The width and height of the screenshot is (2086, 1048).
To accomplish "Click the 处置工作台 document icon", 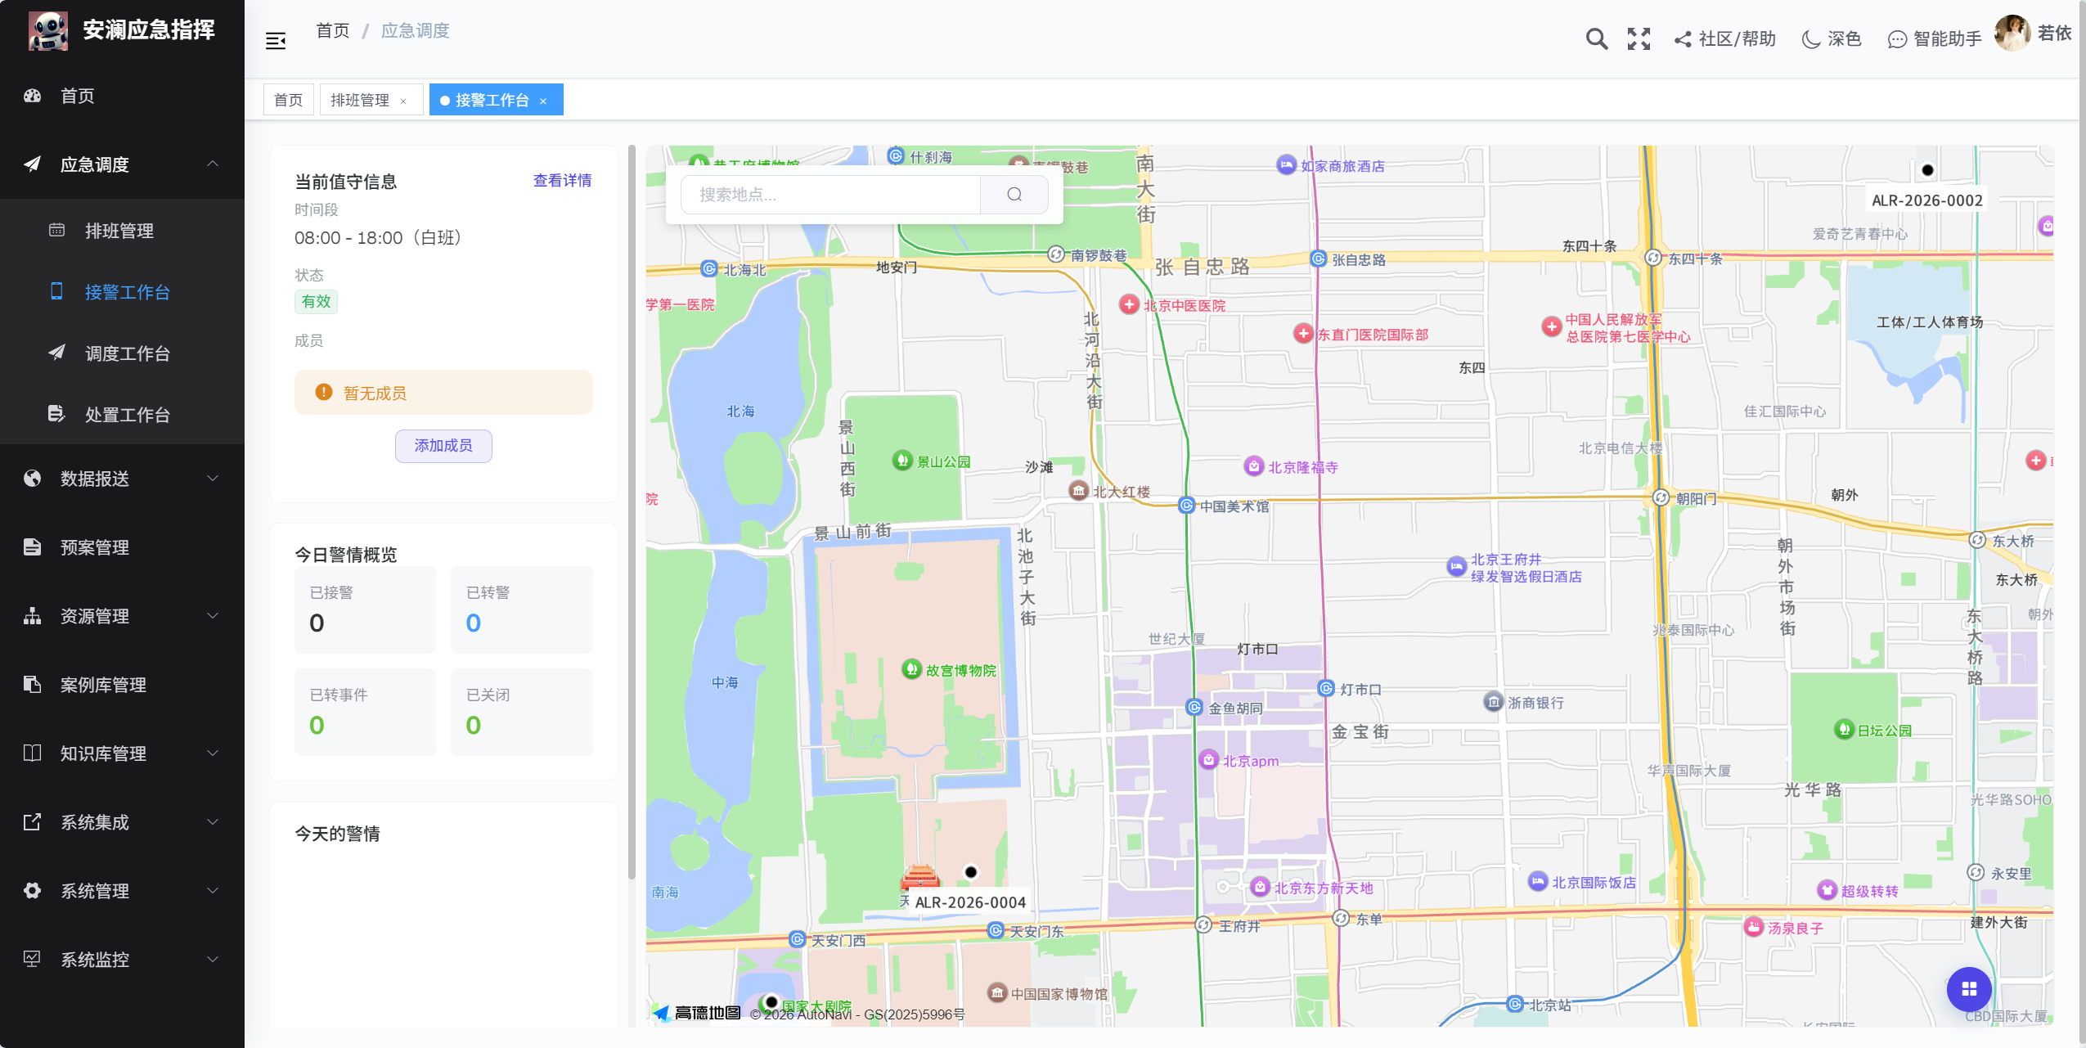I will pos(56,414).
